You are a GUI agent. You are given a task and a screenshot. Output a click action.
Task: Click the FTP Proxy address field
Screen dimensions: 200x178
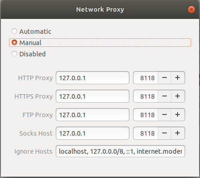(x=93, y=115)
